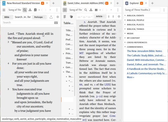Collapse the Commentaries section
The width and height of the screenshot is (168, 122).
point(125,47)
